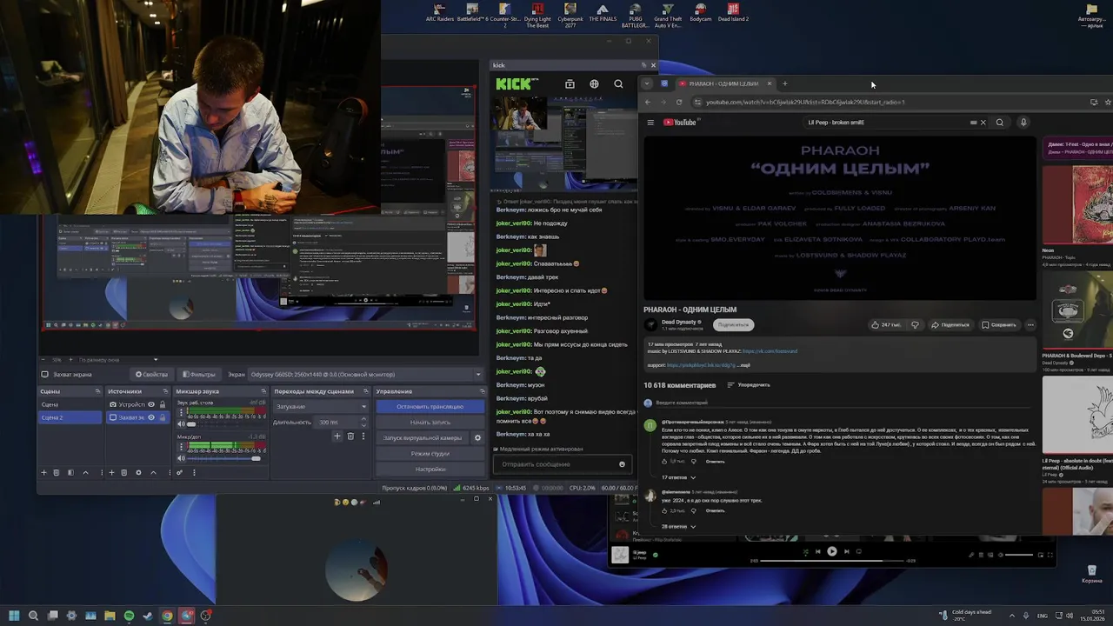Screen dimensions: 1113x626
Task: Select 'Сцена 2' in the OBS scenes list
Action: 70,417
